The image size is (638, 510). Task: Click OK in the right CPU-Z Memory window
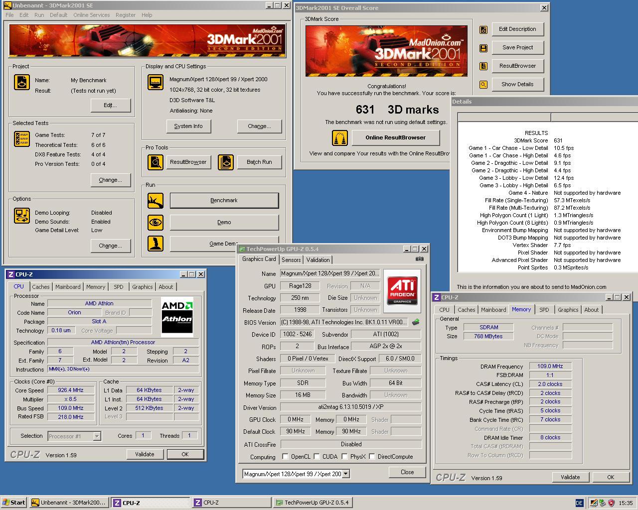tap(611, 477)
